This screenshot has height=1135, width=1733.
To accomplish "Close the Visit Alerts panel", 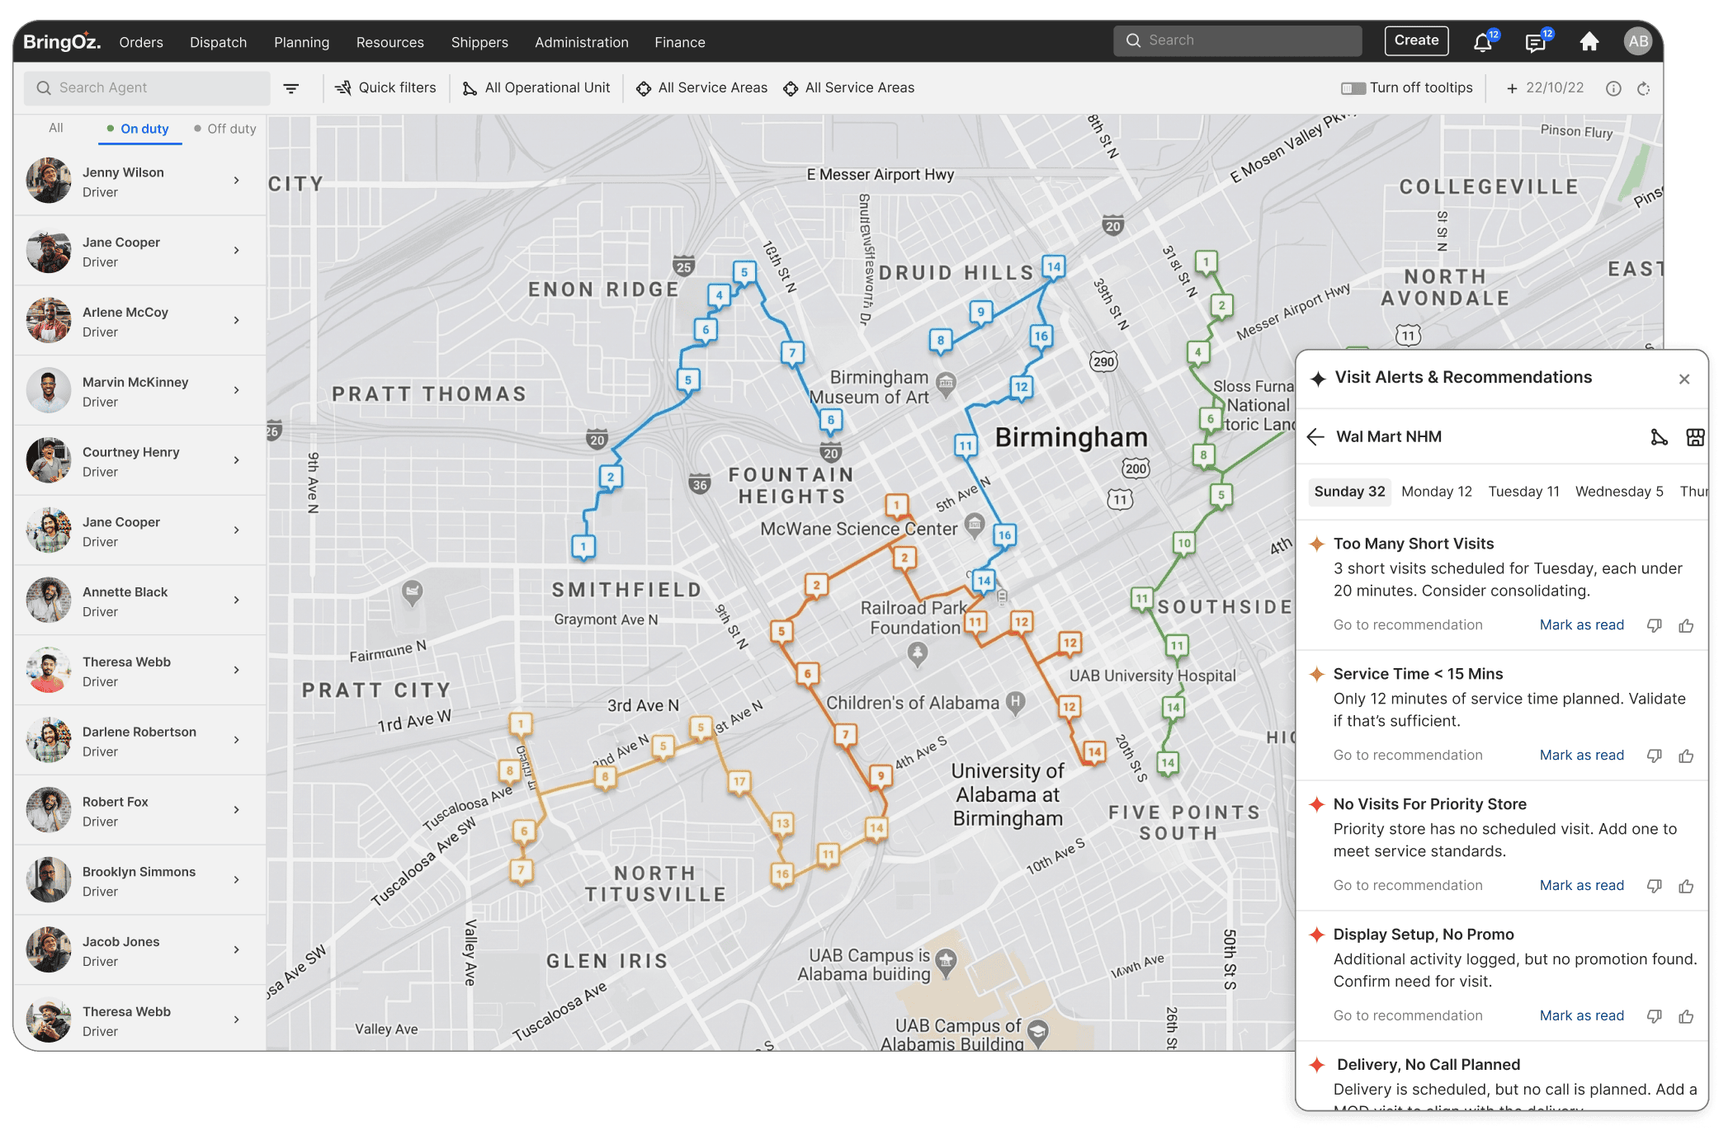I will pos(1684,379).
